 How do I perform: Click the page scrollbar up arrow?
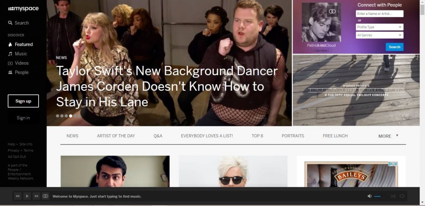(422, 2)
